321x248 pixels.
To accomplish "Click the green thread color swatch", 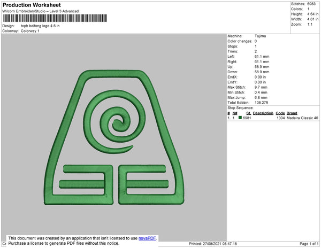I will point(240,118).
